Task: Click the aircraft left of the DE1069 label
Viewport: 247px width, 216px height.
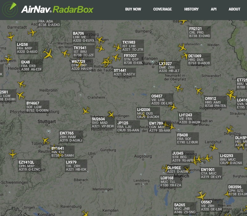Action: click(185, 56)
